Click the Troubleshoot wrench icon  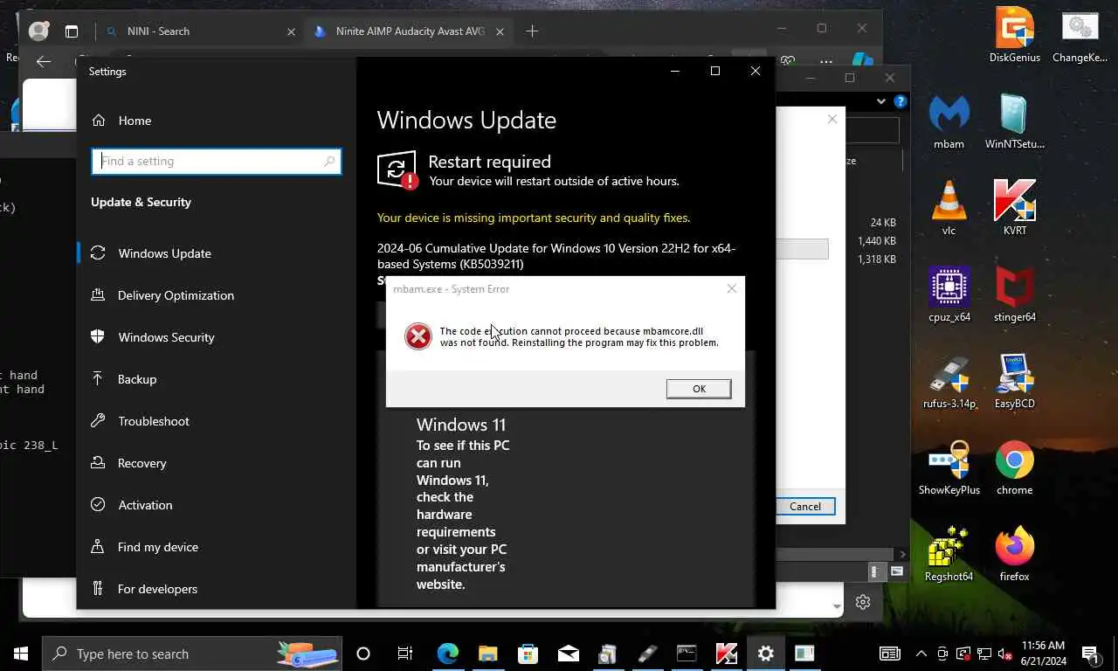pyautogui.click(x=98, y=421)
